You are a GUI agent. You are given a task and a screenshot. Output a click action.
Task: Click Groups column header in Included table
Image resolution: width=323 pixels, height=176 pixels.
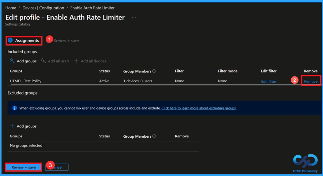[x=16, y=71]
